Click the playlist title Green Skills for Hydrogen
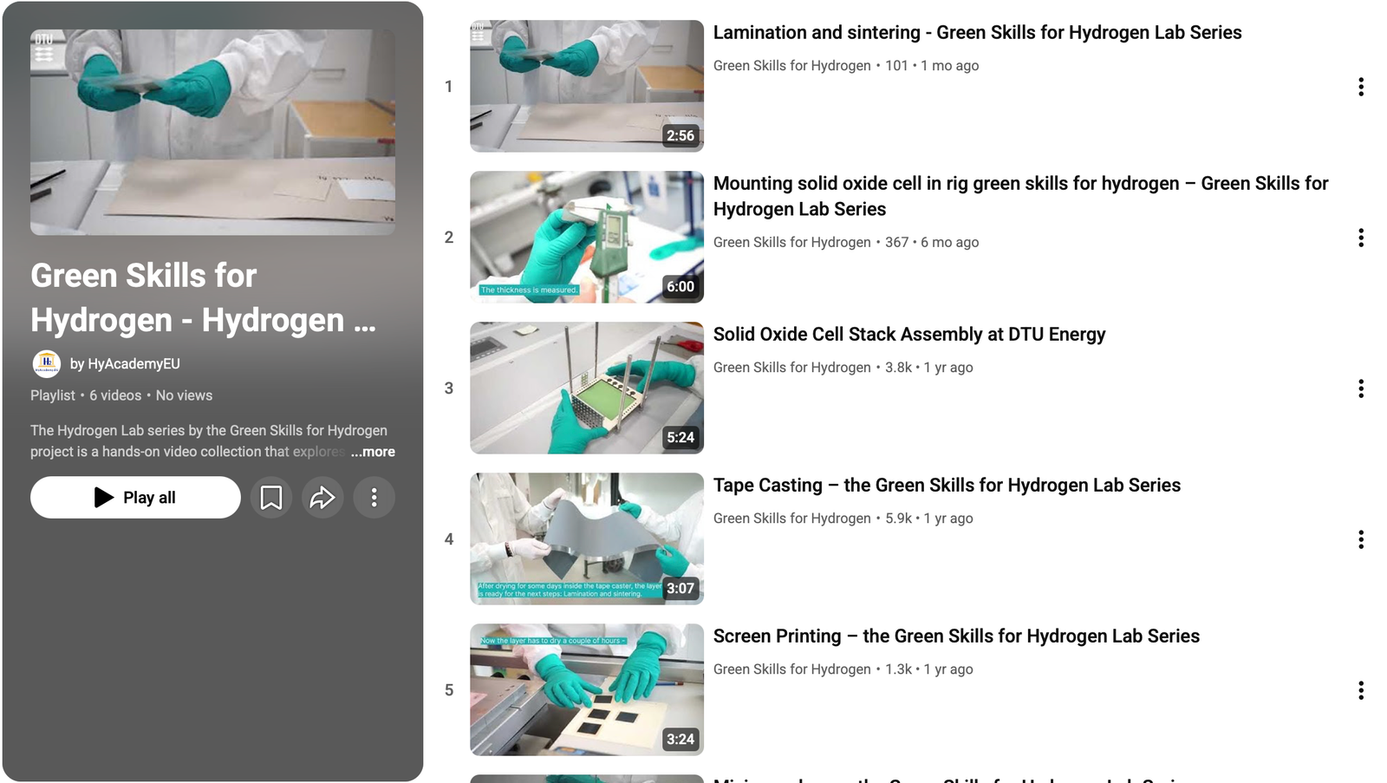 pyautogui.click(x=204, y=298)
